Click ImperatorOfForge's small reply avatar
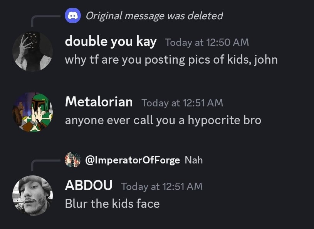Image resolution: width=314 pixels, height=229 pixels. click(72, 160)
